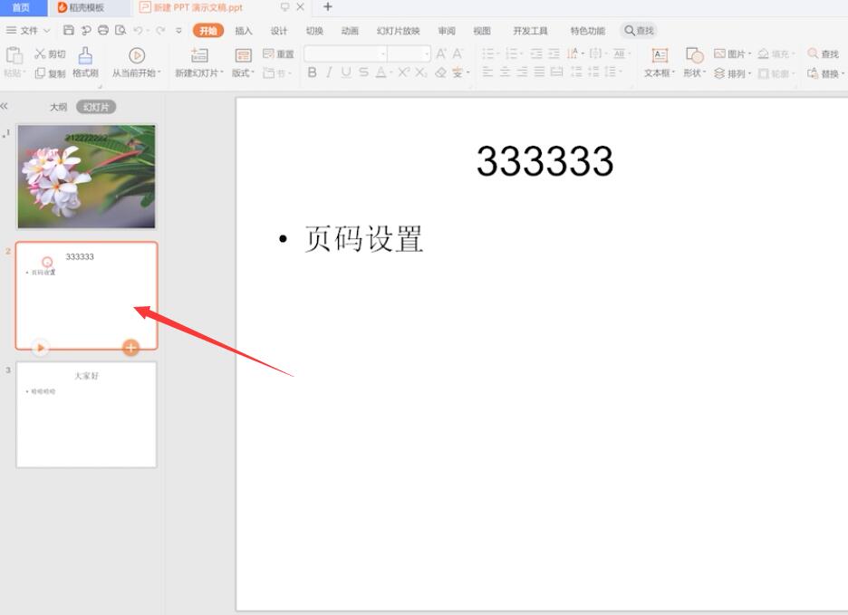The image size is (848, 615).
Task: Click the Redo arrow icon
Action: click(x=160, y=30)
